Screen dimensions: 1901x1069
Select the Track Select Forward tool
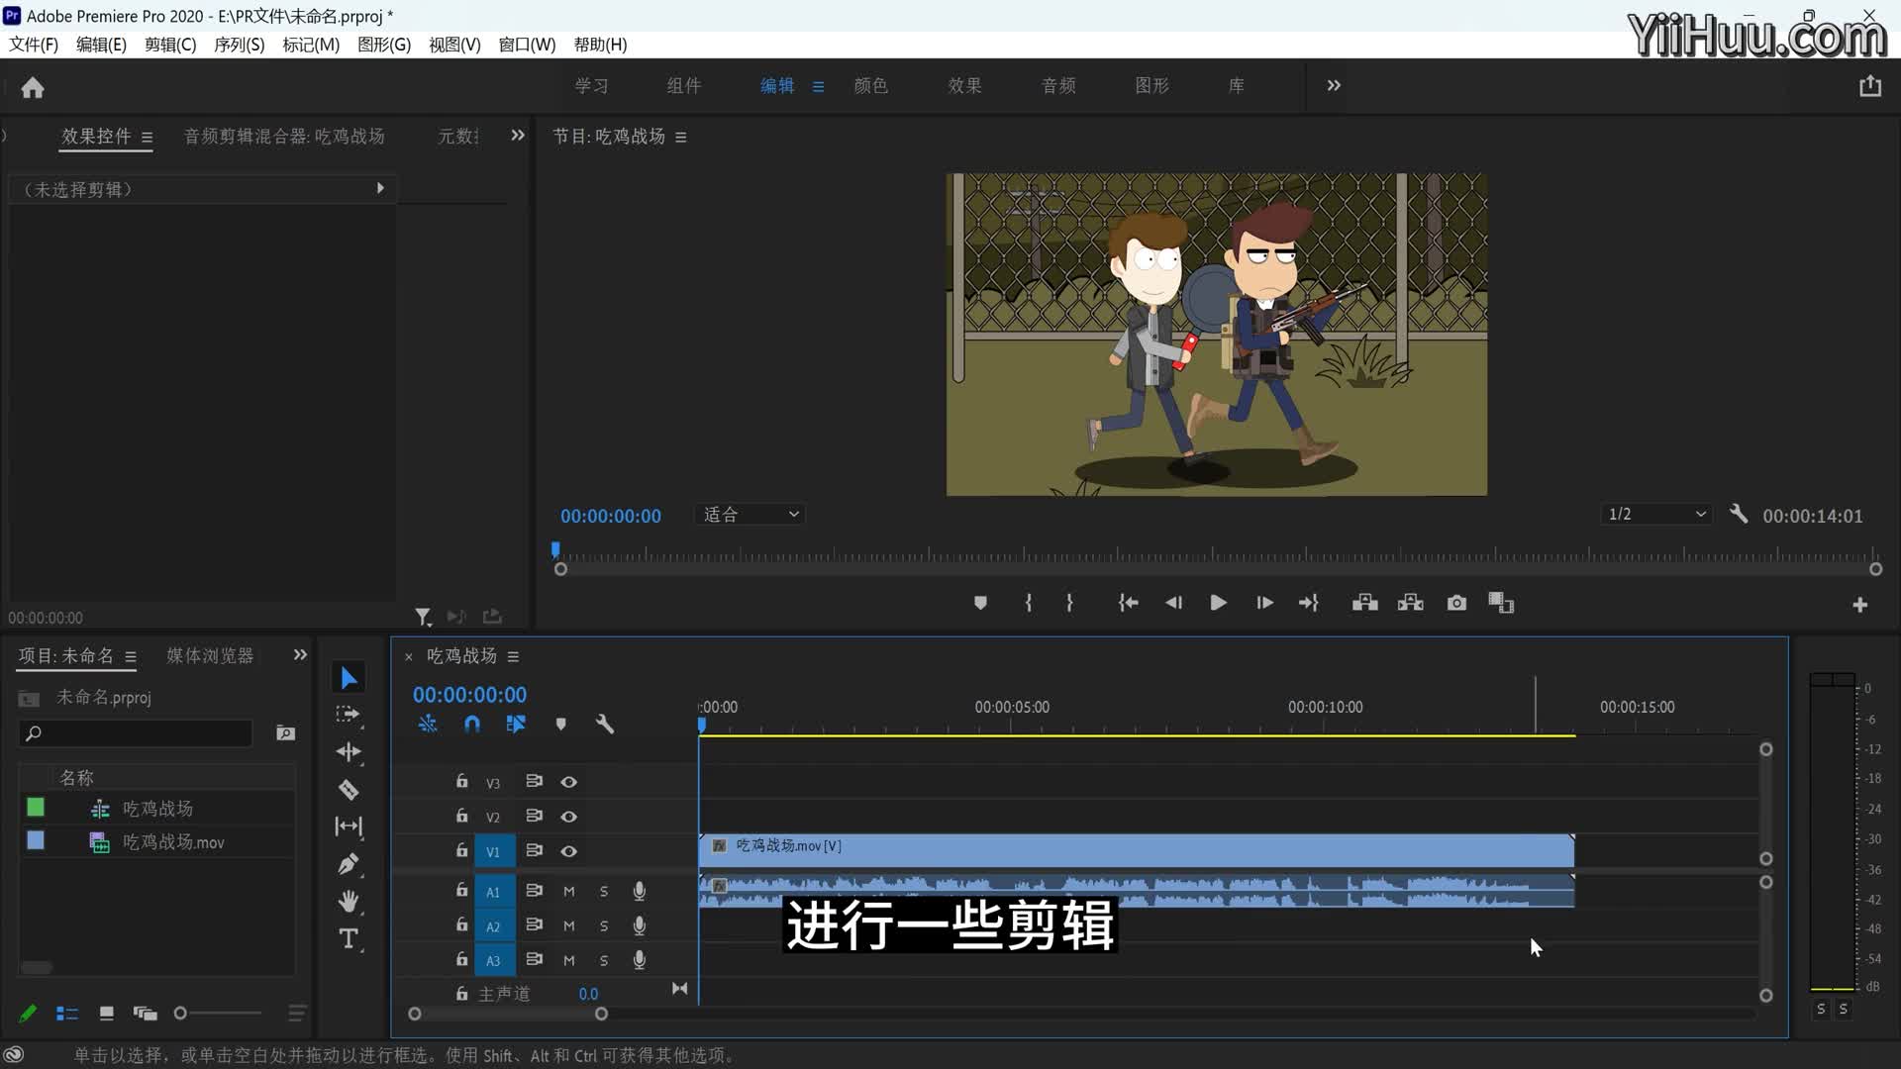click(349, 715)
